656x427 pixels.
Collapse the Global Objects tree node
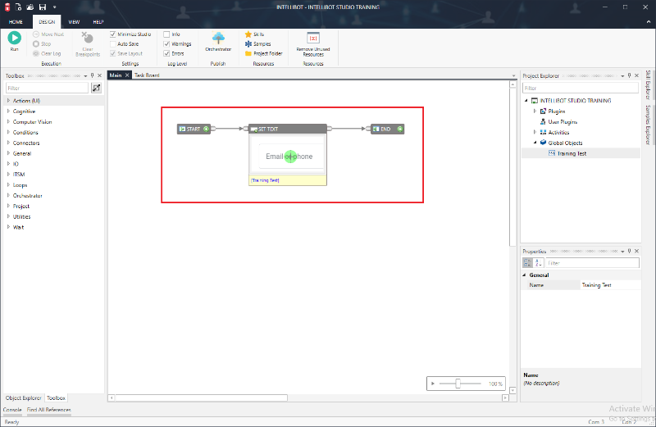click(x=535, y=143)
